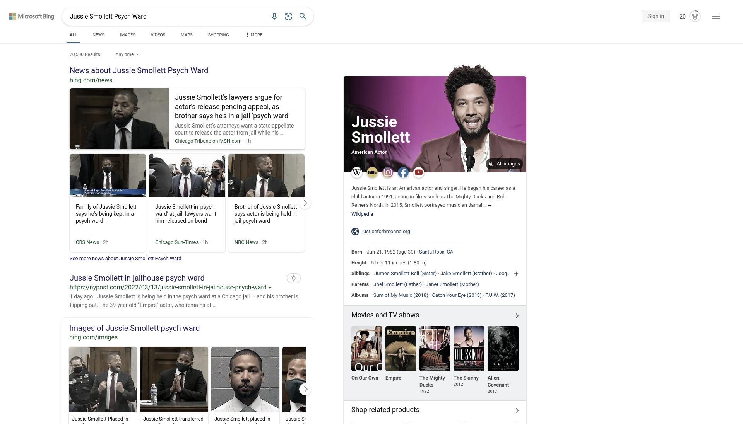
Task: Open Chicago Sun-Times psych ward article
Action: point(187,203)
